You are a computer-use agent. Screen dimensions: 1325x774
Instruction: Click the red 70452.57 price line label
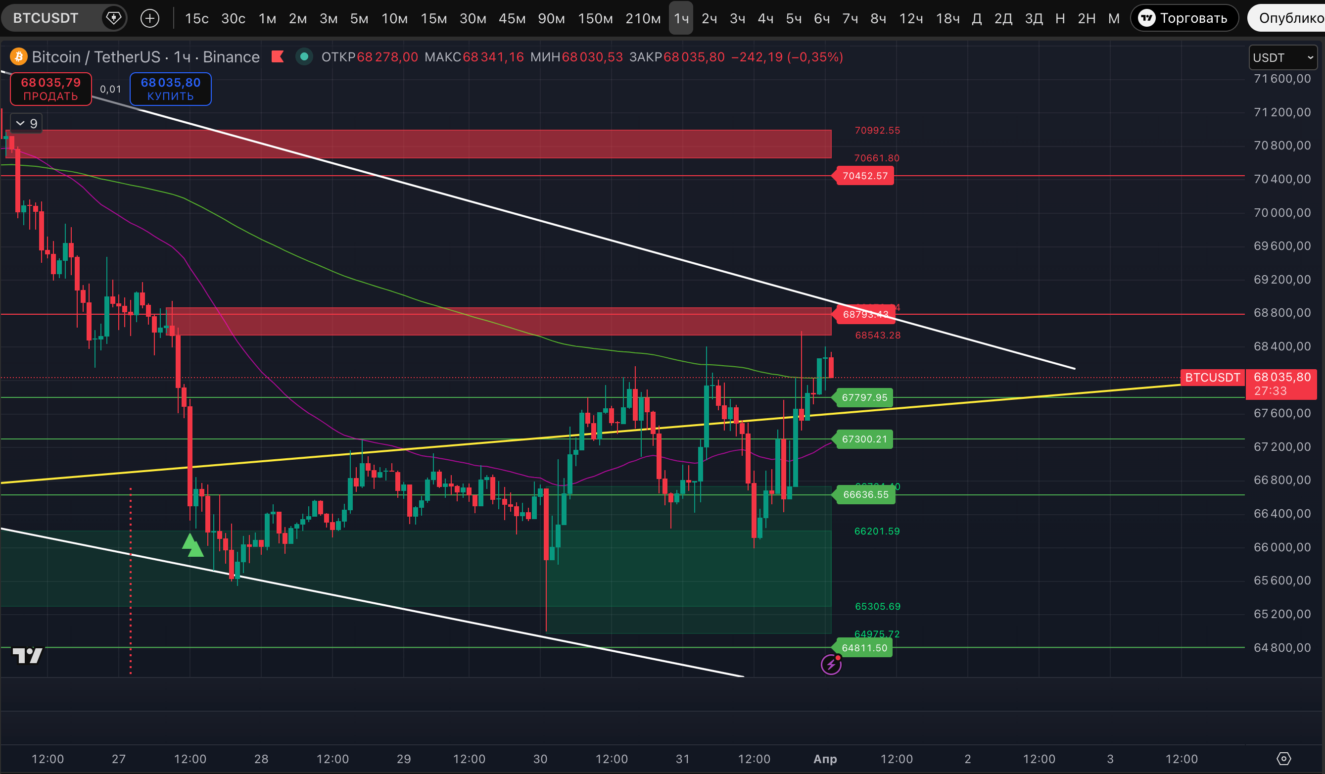864,176
